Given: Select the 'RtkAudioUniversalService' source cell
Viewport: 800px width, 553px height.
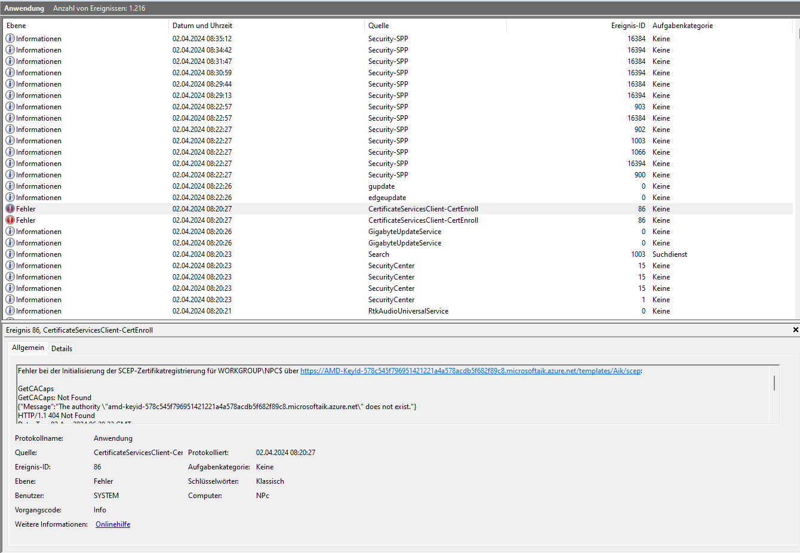Looking at the screenshot, I should [408, 311].
